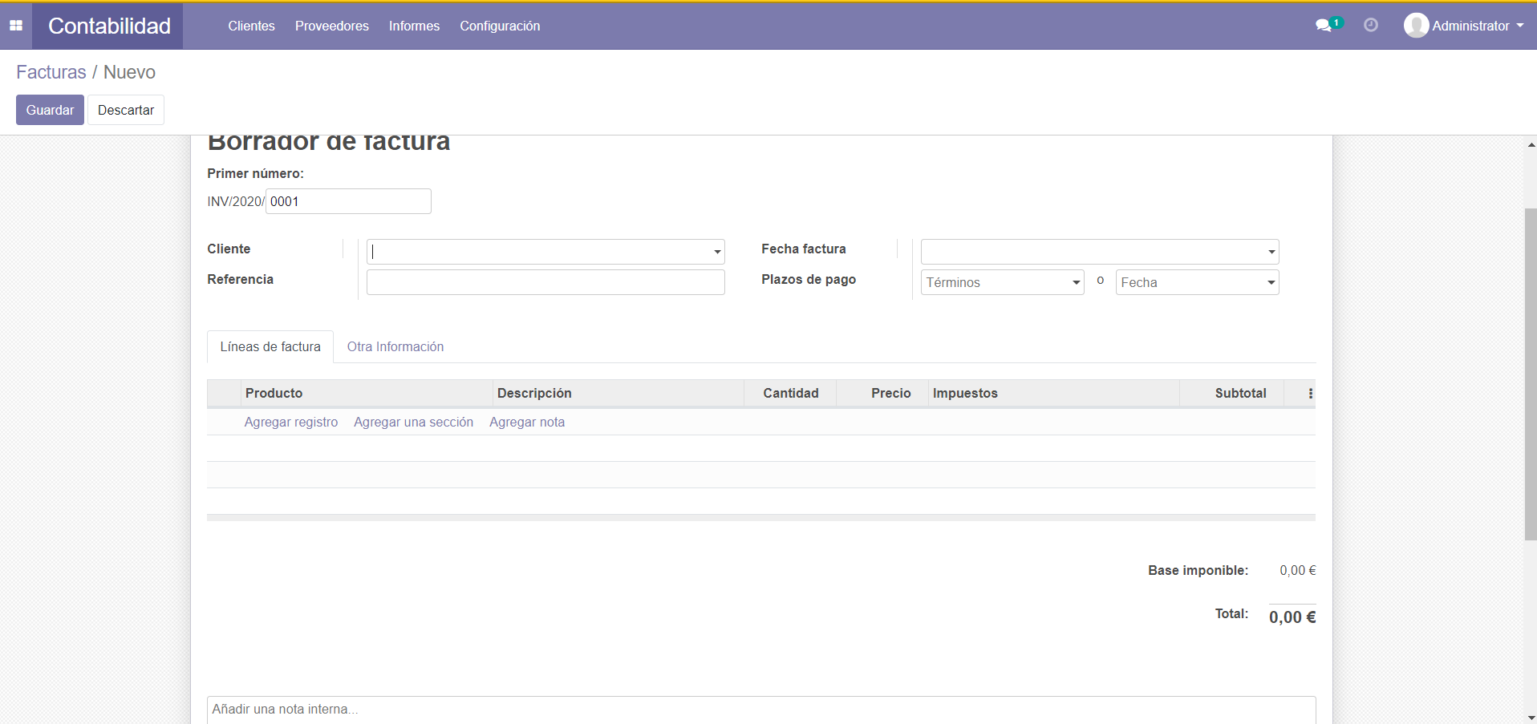Open the Clientes menu
This screenshot has width=1537, height=724.
(x=251, y=26)
